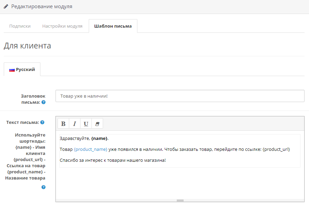The height and width of the screenshot is (215, 309).
Task: Switch to Настройки модуля tab
Action: (62, 26)
